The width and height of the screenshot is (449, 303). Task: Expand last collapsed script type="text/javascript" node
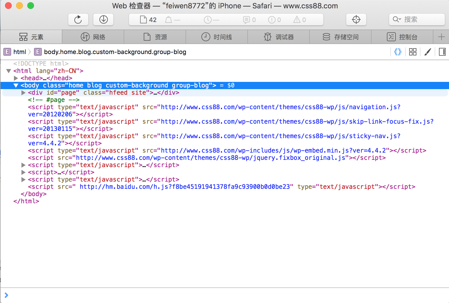[23, 179]
